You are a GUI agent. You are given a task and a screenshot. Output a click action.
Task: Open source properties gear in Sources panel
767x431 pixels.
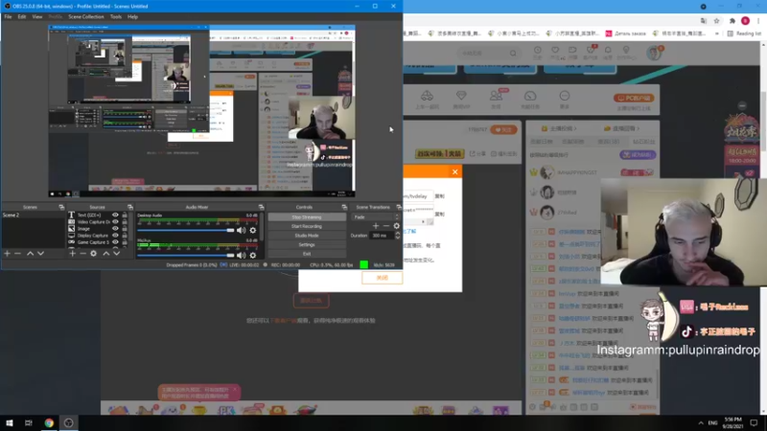point(93,254)
